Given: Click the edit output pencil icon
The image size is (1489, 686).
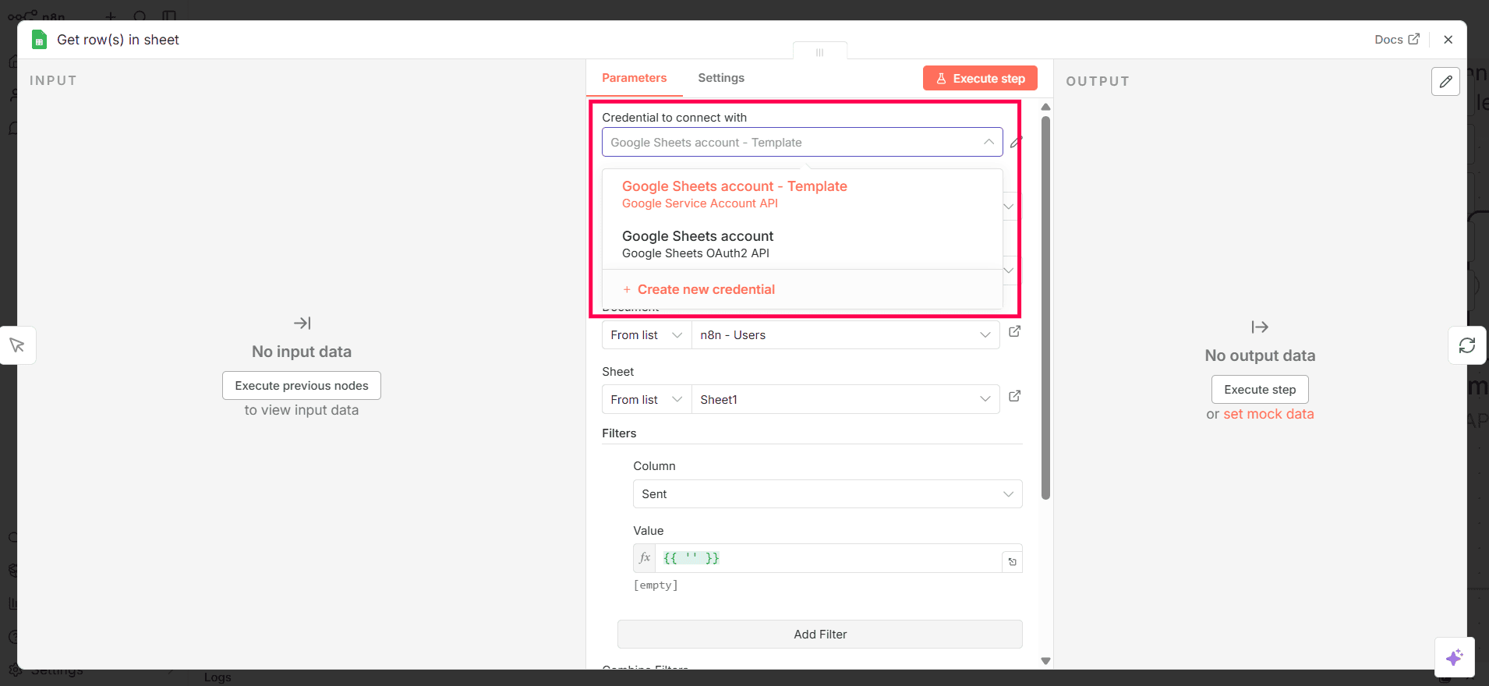Looking at the screenshot, I should (x=1445, y=81).
